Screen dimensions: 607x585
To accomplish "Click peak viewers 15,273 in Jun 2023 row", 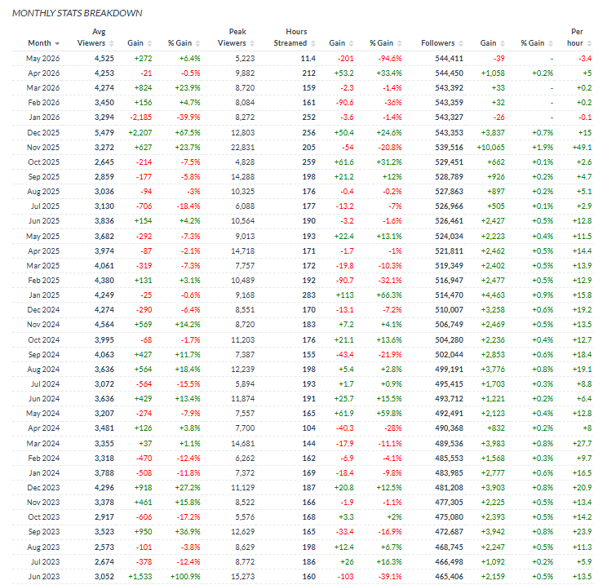I will (243, 578).
